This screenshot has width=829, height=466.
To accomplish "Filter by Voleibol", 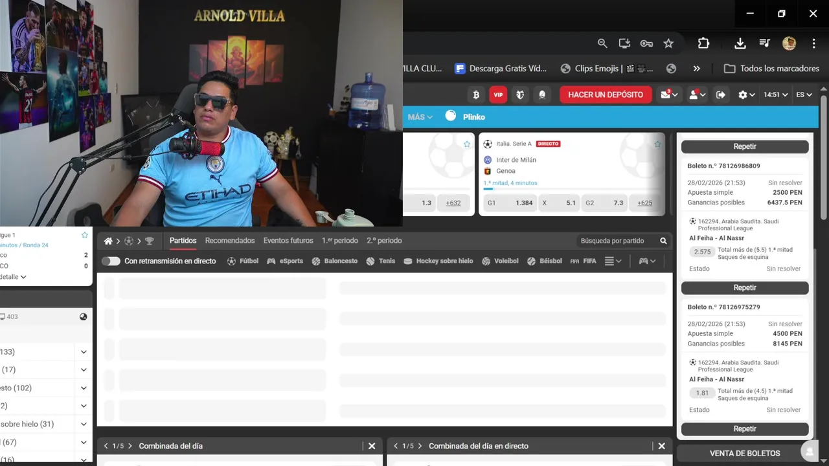I will point(501,261).
